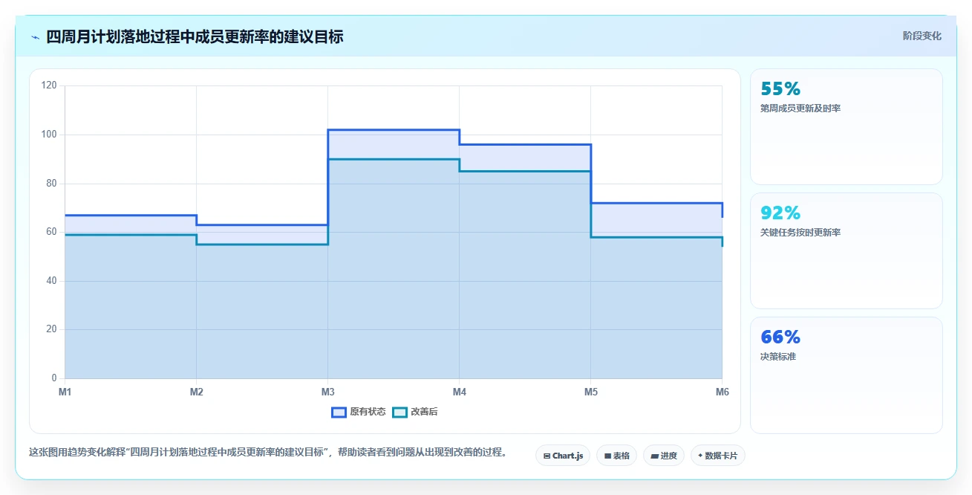Toggle the 原有状态 legend series

click(x=359, y=412)
